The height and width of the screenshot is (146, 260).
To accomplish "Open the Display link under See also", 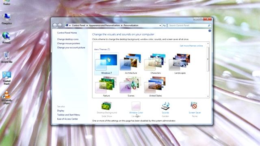I will coord(61,111).
